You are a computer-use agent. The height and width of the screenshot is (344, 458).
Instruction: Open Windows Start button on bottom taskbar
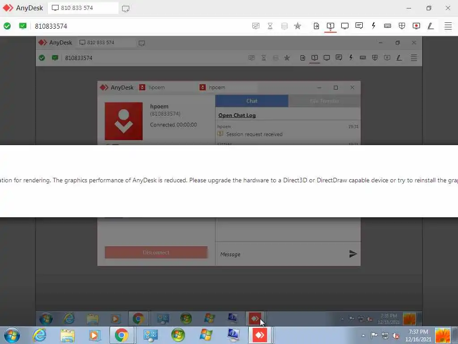tap(12, 335)
